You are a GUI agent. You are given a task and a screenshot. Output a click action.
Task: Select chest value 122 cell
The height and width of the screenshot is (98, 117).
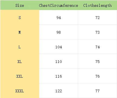[x=59, y=91]
